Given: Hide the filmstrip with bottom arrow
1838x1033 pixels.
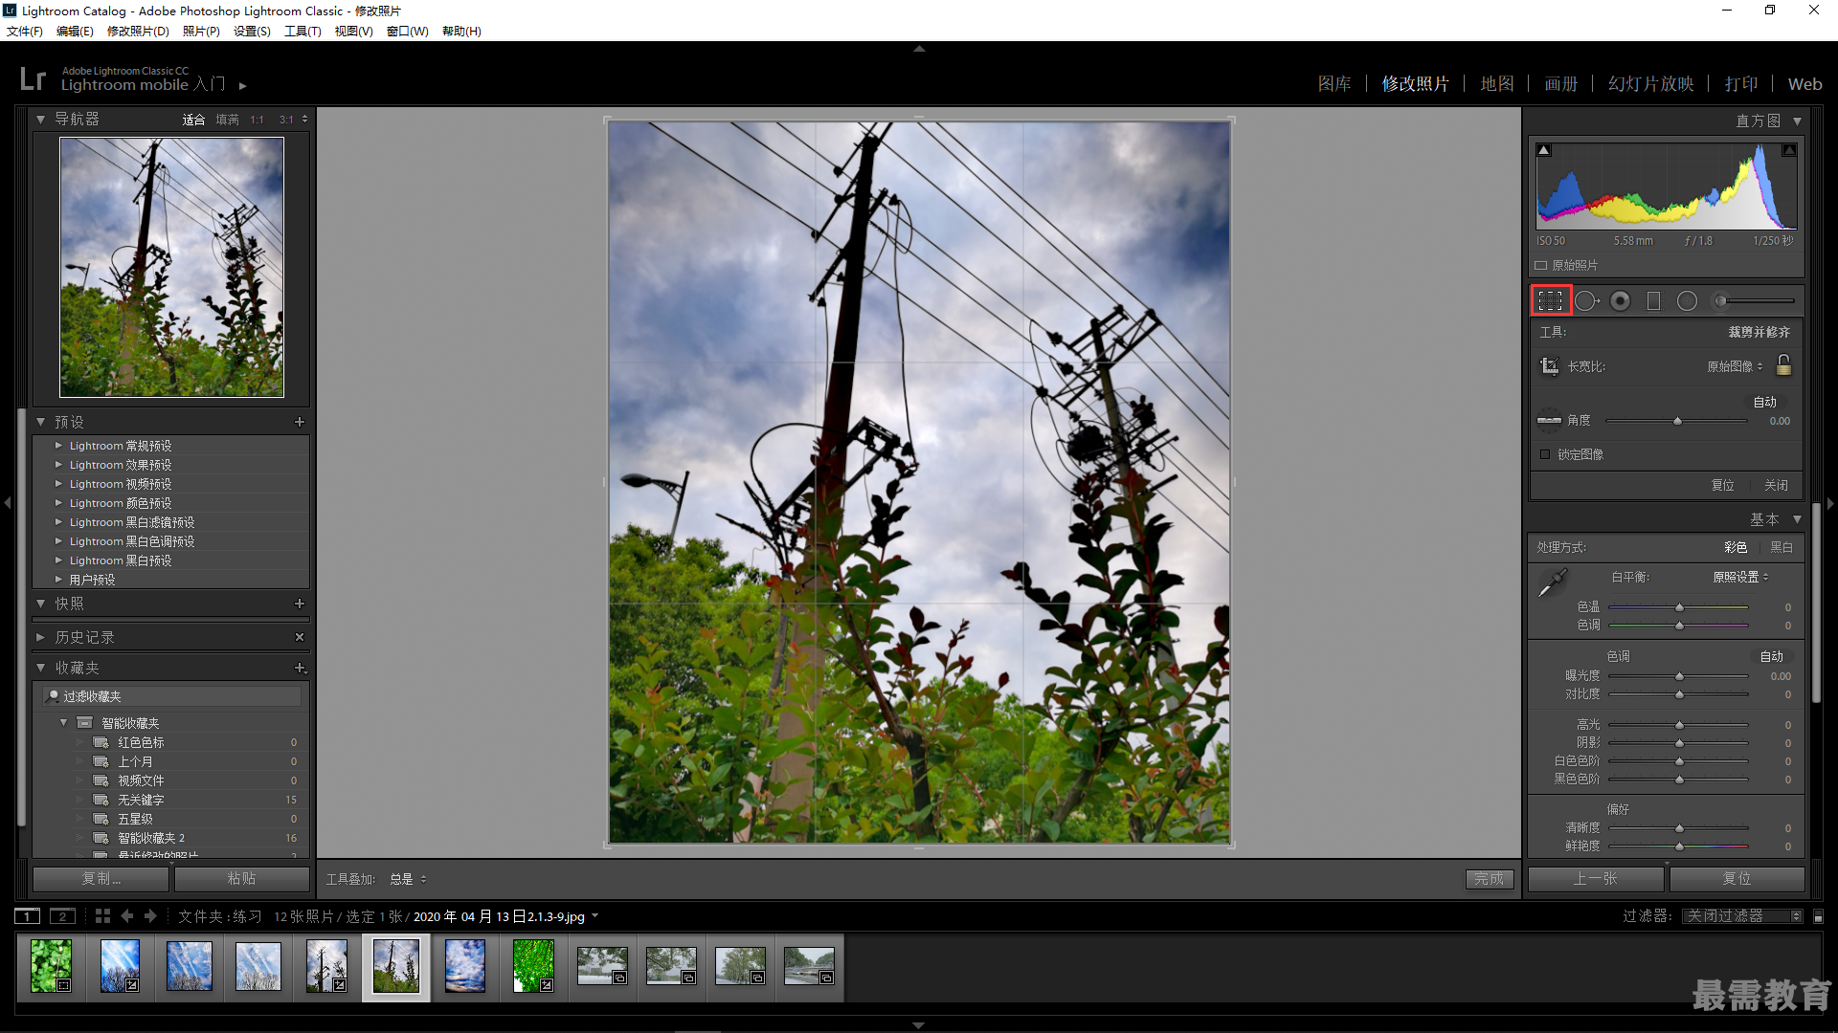Looking at the screenshot, I should (x=919, y=1025).
